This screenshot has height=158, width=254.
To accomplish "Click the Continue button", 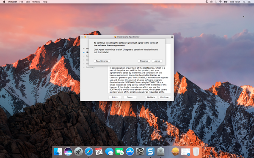I will [164, 97].
